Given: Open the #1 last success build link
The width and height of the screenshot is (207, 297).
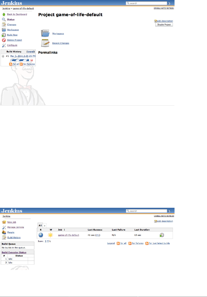Looking at the screenshot, I should 98,235.
